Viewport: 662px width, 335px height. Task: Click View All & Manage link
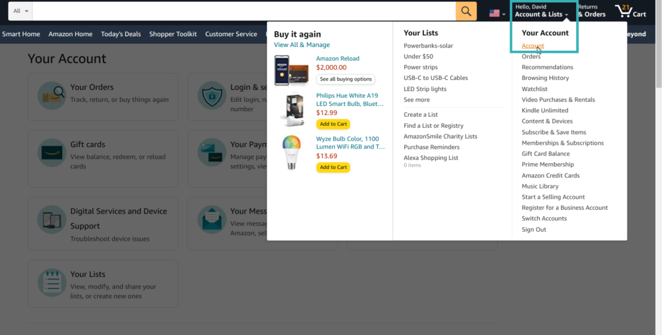pos(302,45)
